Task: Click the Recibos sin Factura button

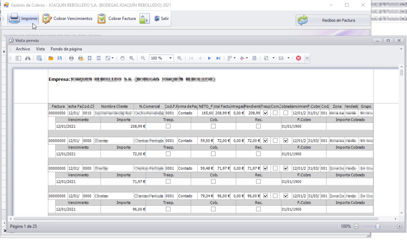Action: [333, 20]
